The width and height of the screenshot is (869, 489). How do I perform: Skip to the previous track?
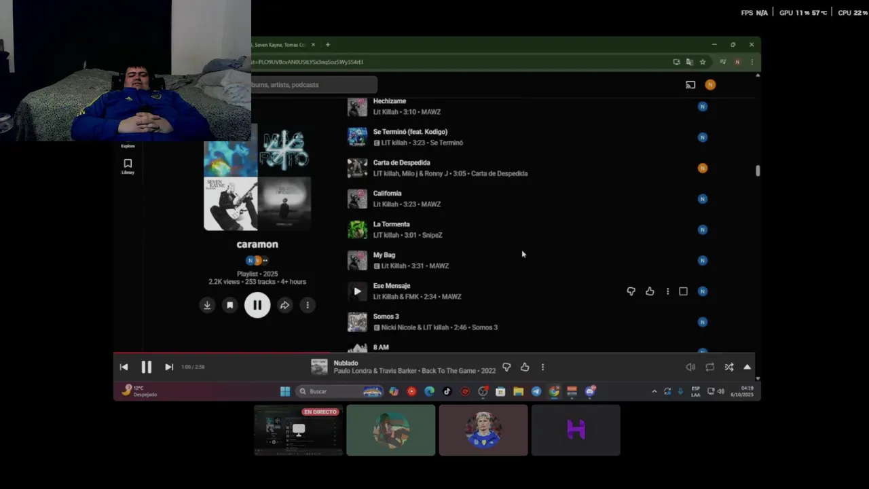point(124,367)
